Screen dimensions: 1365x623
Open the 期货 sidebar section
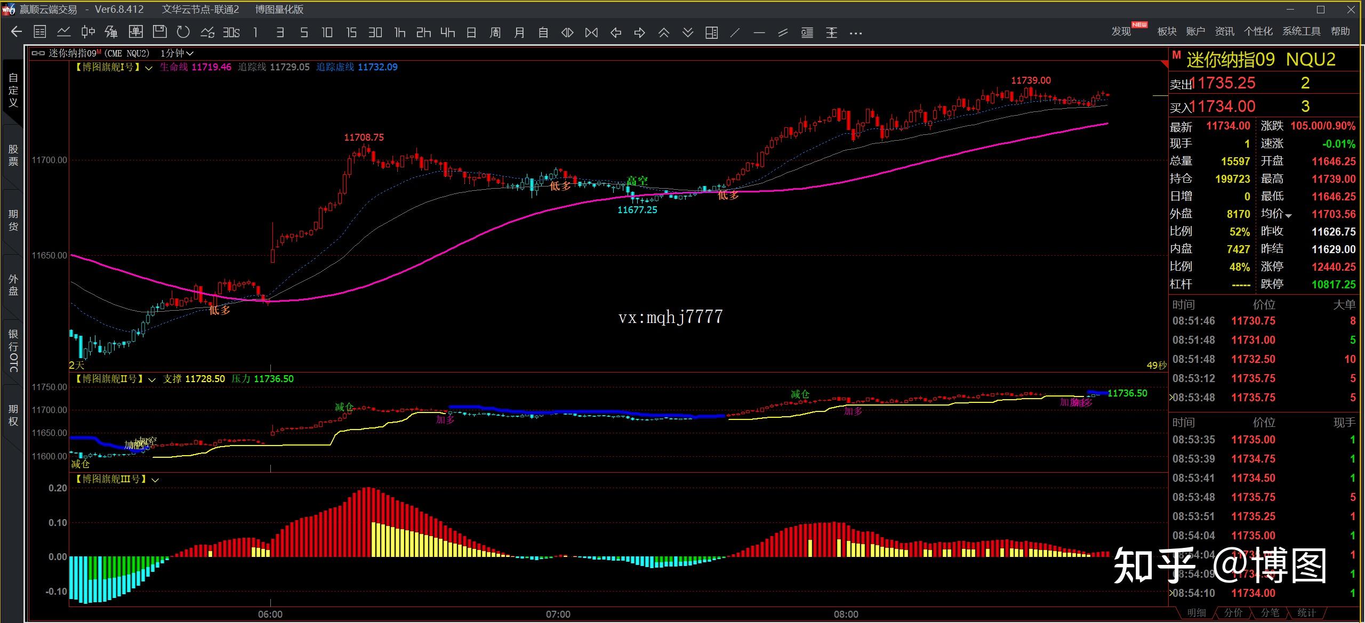[x=13, y=220]
